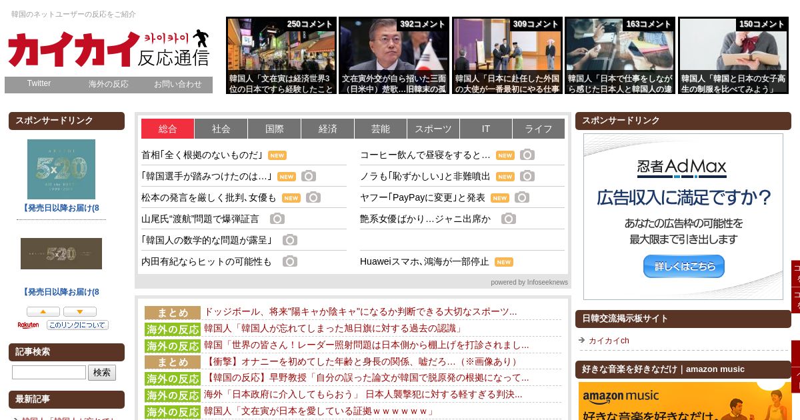Open camera icon beside コーヒー飲んで昼寝をすると

point(527,155)
